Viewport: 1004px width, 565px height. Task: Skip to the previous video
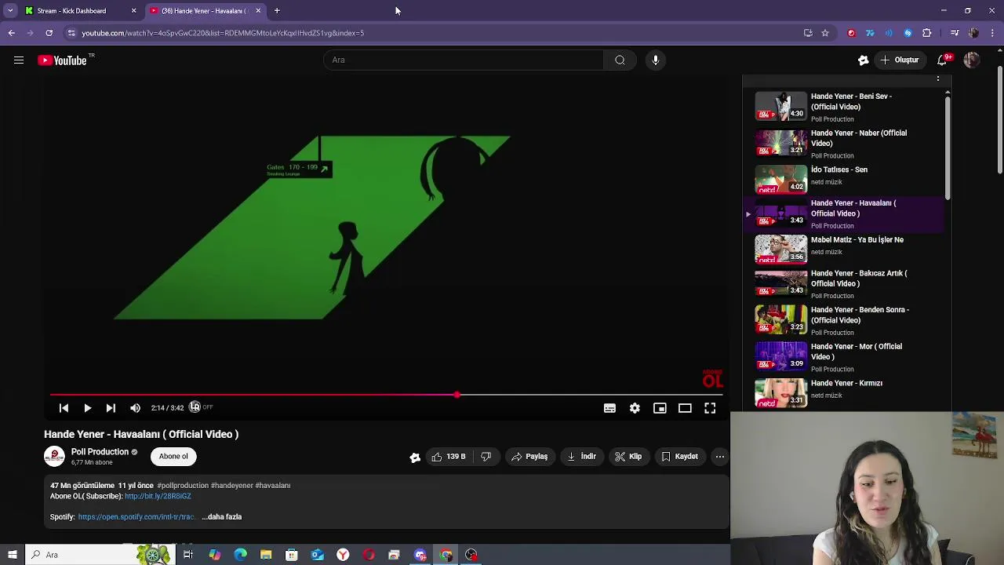click(x=64, y=408)
